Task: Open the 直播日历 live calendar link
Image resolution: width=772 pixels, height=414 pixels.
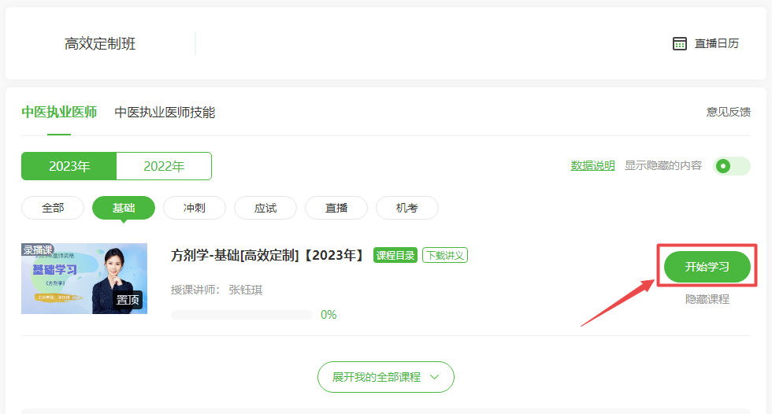Action: tap(716, 43)
